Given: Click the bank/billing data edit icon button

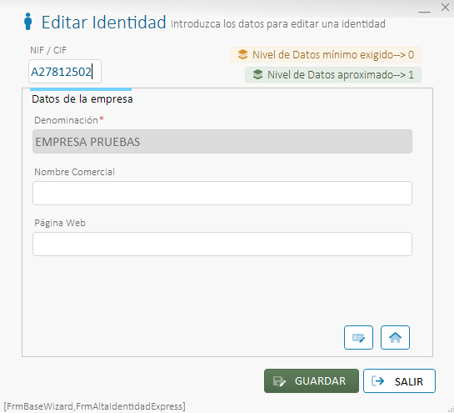Looking at the screenshot, I should [x=358, y=338].
